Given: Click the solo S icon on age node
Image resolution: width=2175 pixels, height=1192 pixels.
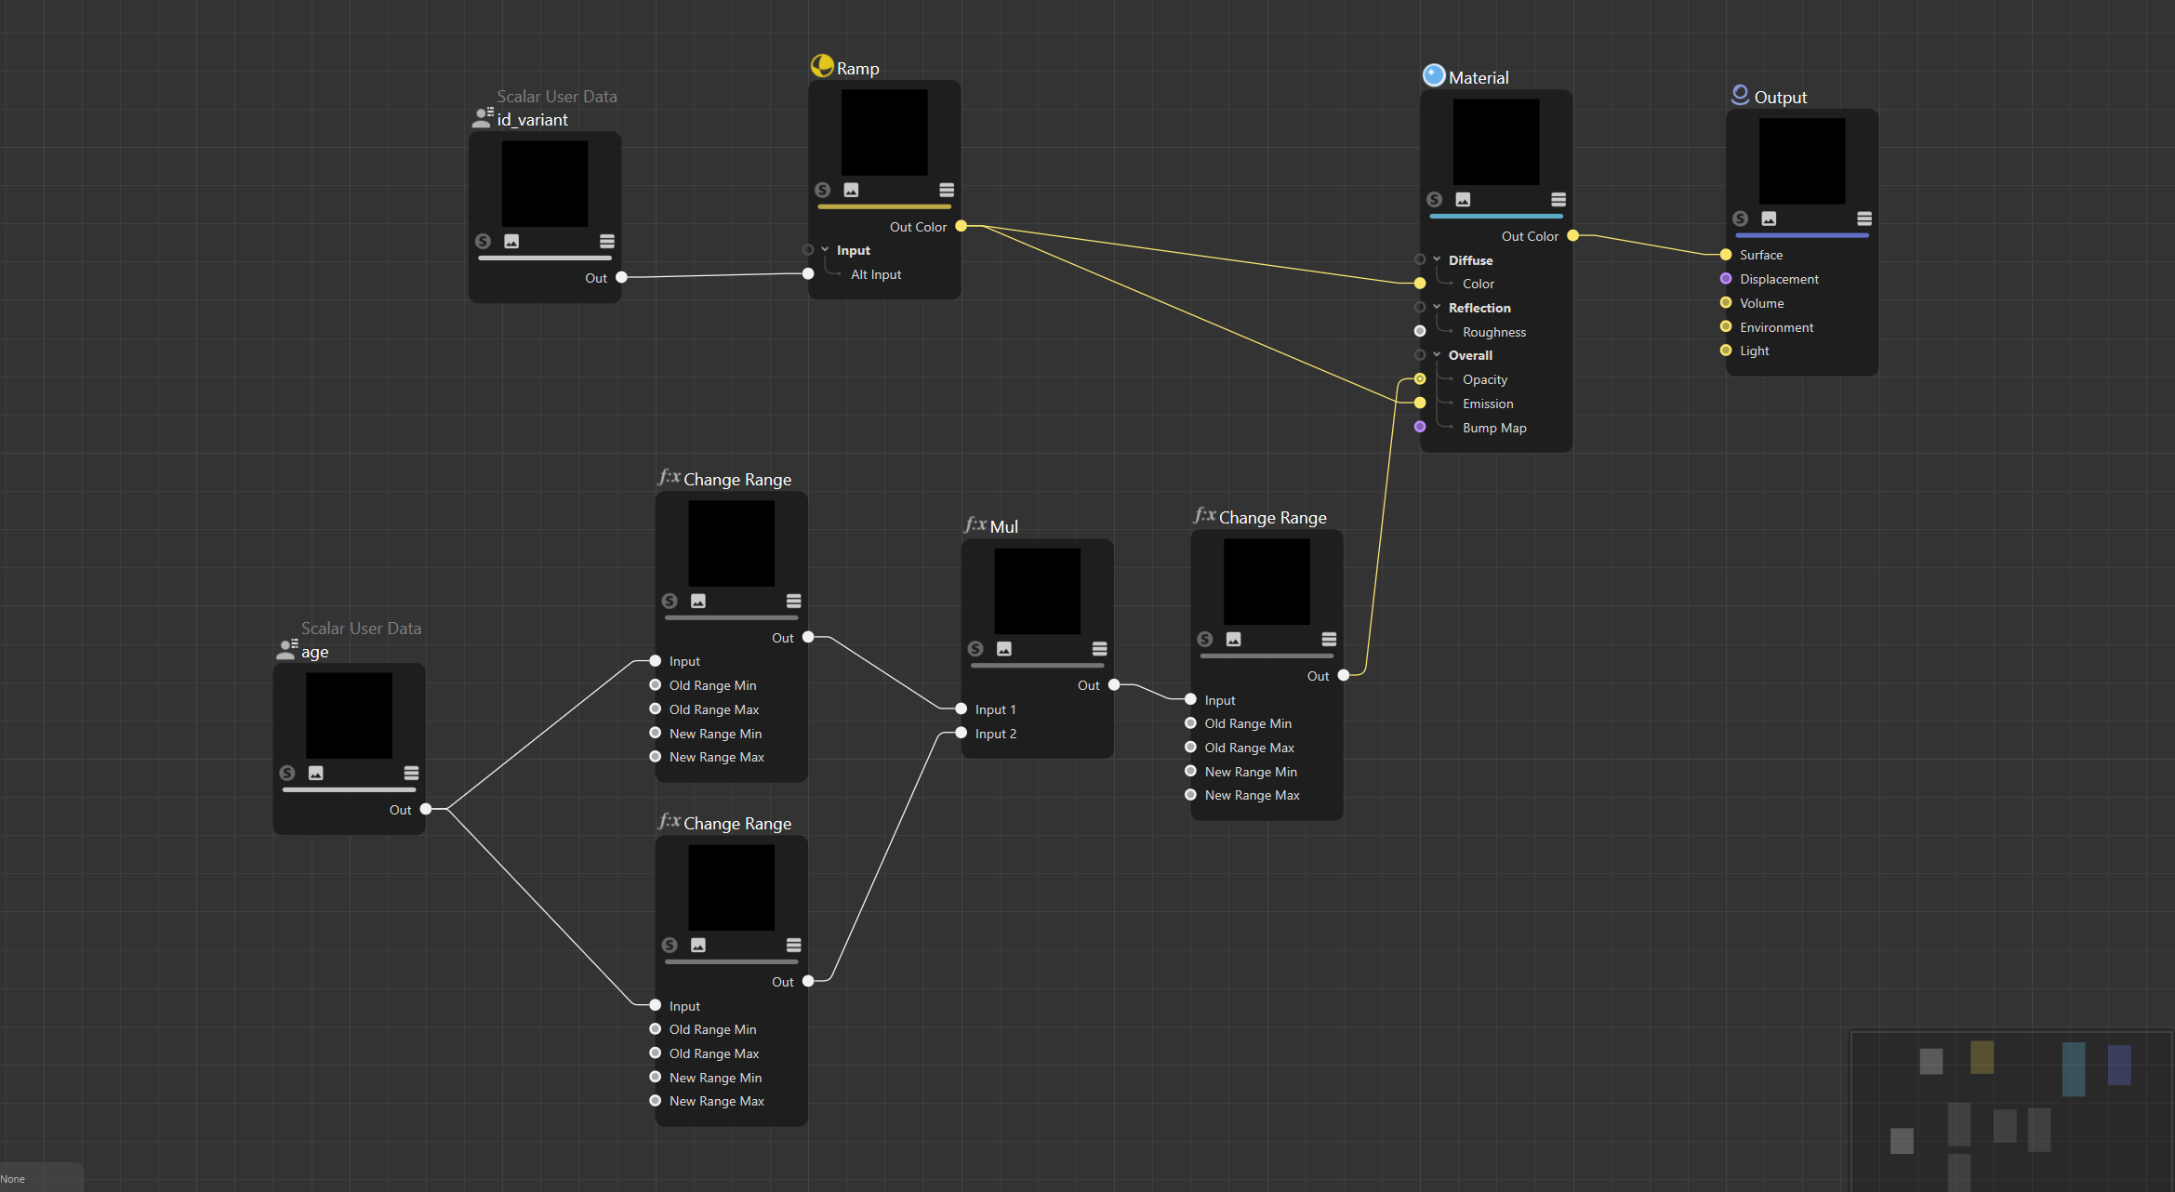Looking at the screenshot, I should coord(286,773).
